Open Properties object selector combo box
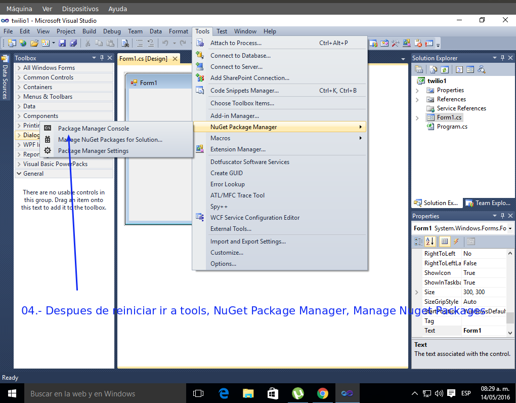The height and width of the screenshot is (403, 516). pos(510,228)
